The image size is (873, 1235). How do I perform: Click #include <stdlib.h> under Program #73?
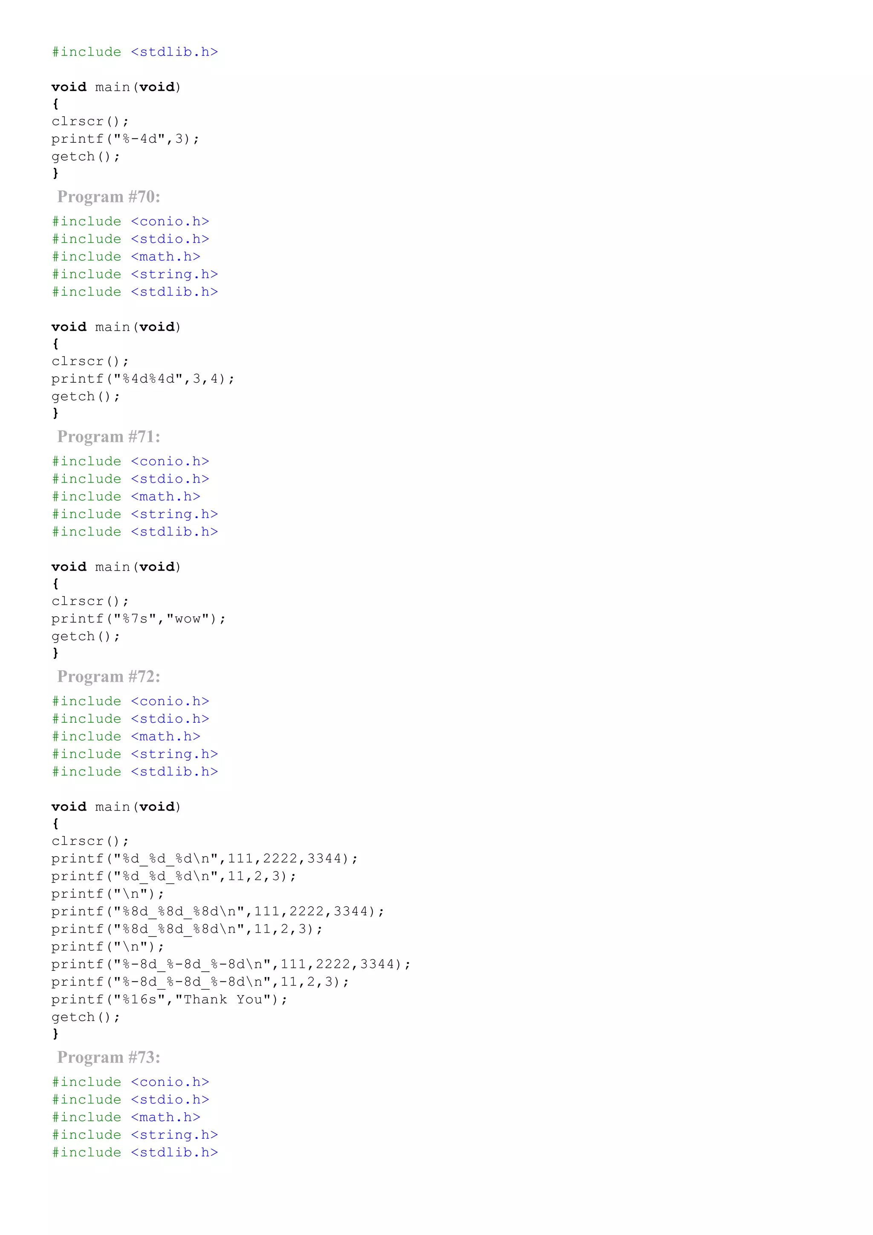point(134,1153)
